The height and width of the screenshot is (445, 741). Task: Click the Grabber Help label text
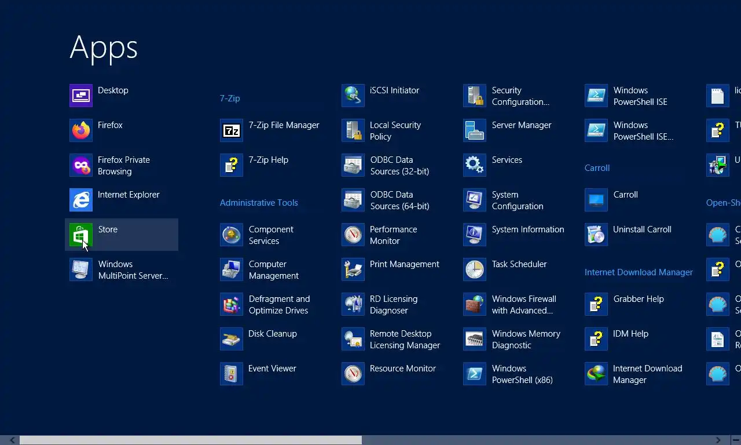pos(639,299)
